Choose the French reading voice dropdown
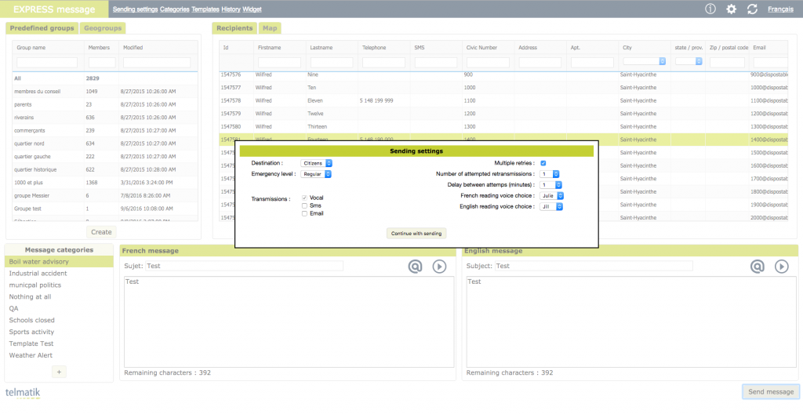This screenshot has width=803, height=414. (x=551, y=196)
